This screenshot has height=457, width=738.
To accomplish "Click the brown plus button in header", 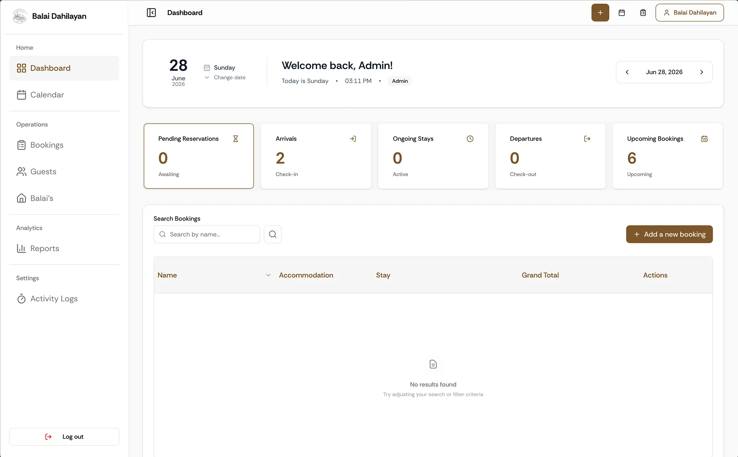I will point(600,13).
